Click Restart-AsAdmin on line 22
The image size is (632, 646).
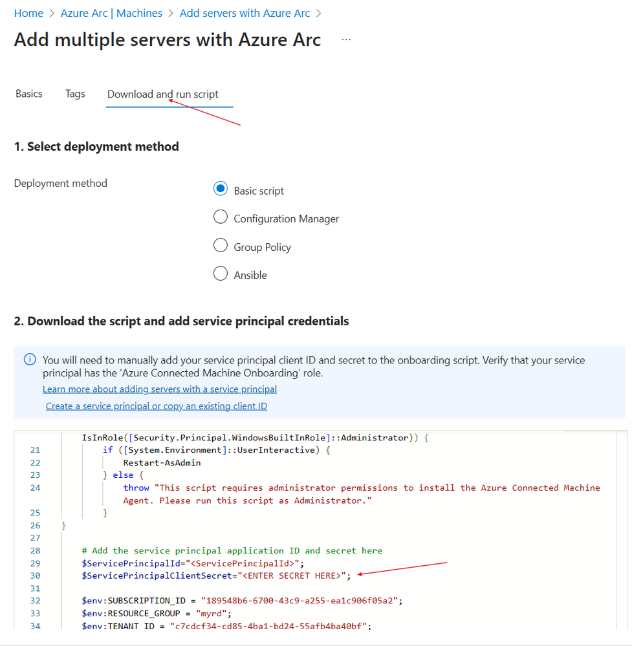click(162, 462)
